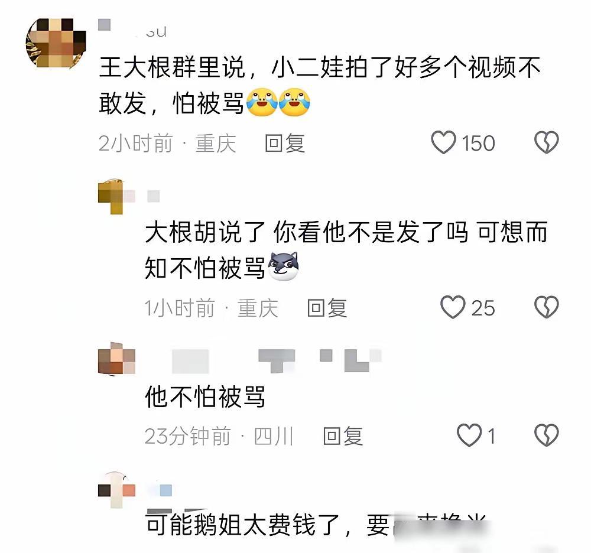The image size is (591, 553).
Task: Tap the husky emoji in the second reply
Action: pyautogui.click(x=284, y=266)
